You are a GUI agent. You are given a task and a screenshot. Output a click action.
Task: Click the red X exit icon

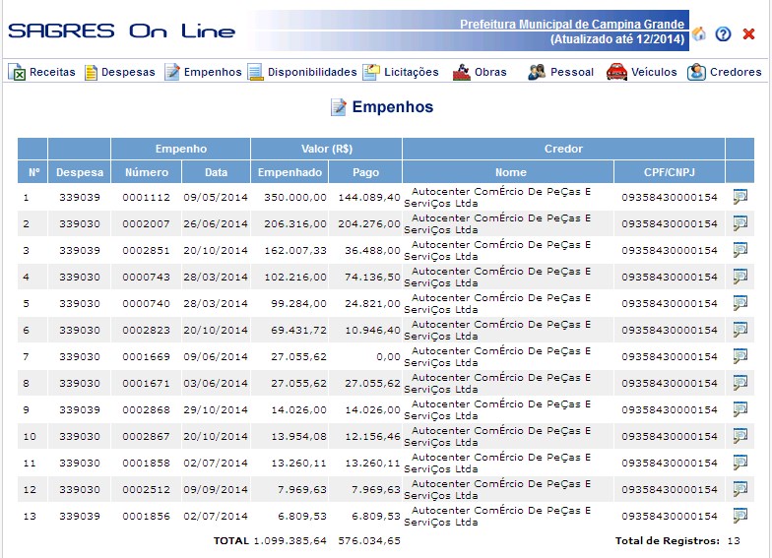pyautogui.click(x=748, y=33)
